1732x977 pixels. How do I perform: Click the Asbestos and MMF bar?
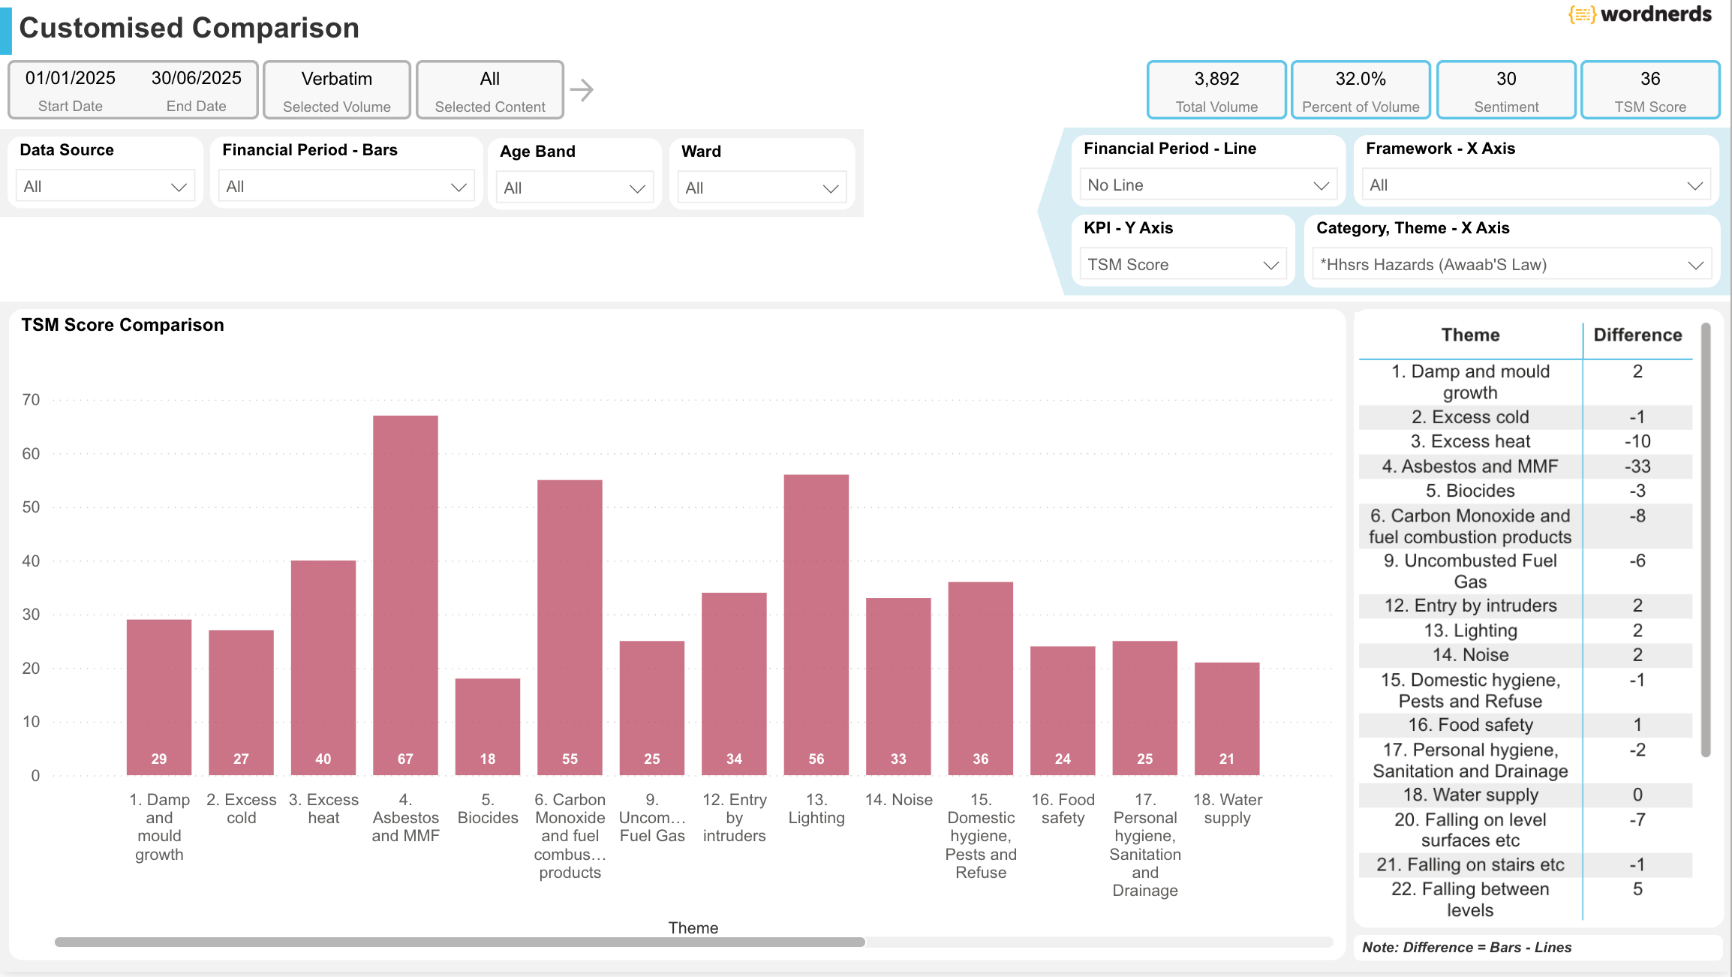click(405, 593)
